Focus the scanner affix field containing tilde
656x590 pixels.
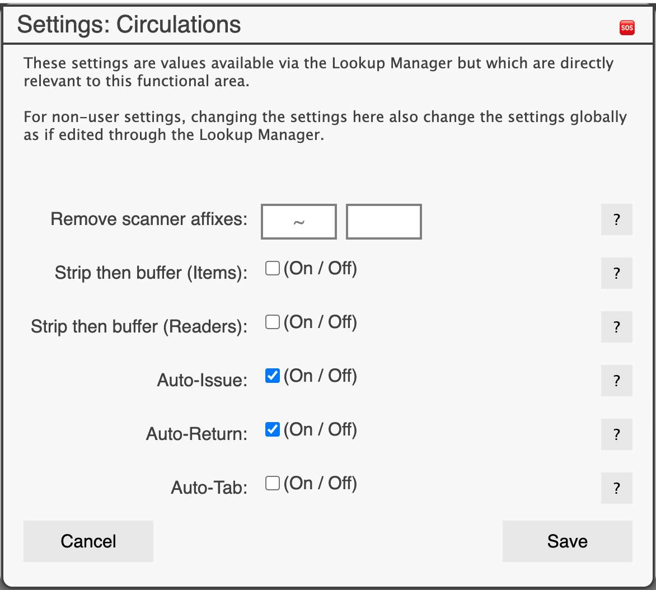click(x=299, y=222)
